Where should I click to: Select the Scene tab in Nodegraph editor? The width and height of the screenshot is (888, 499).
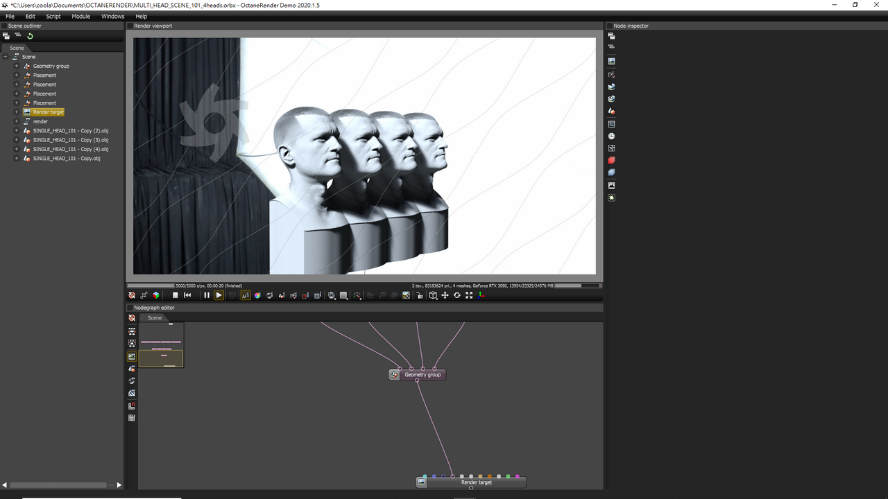[155, 317]
